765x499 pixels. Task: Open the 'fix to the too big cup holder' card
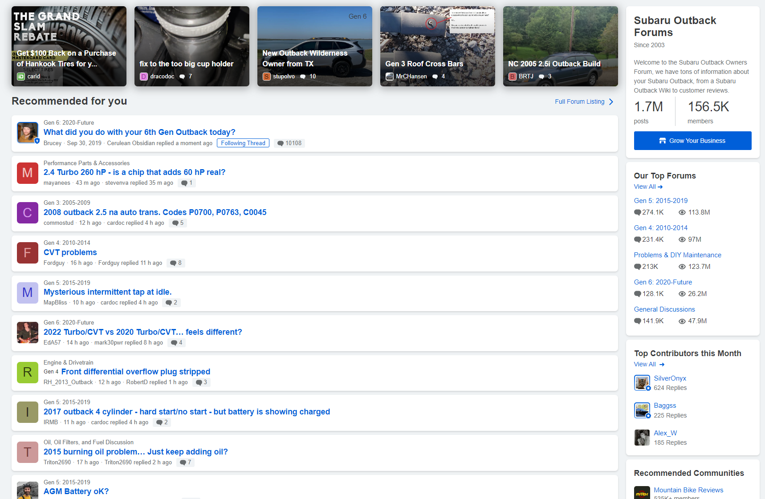click(x=192, y=46)
